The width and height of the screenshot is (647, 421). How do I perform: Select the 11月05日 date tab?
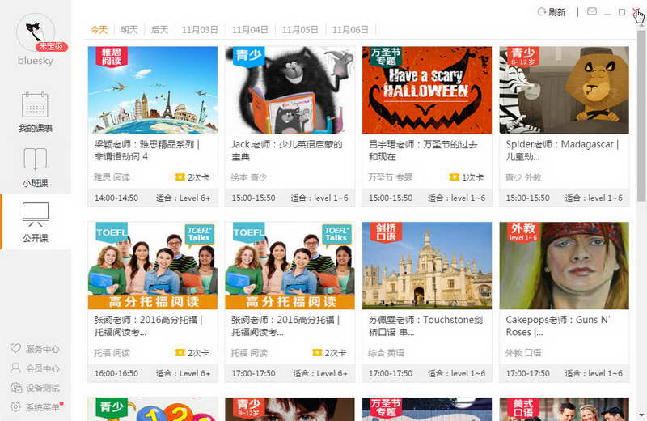click(x=300, y=30)
